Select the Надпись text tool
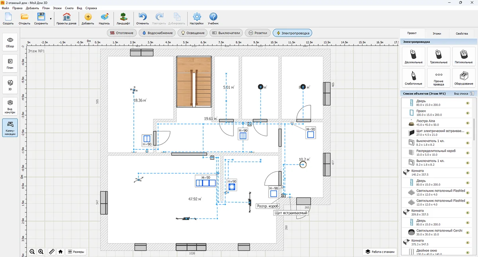Image resolution: width=478 pixels, height=257 pixels. [104, 18]
